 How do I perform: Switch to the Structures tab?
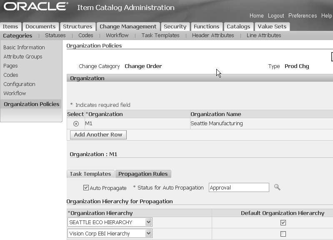[78, 27]
